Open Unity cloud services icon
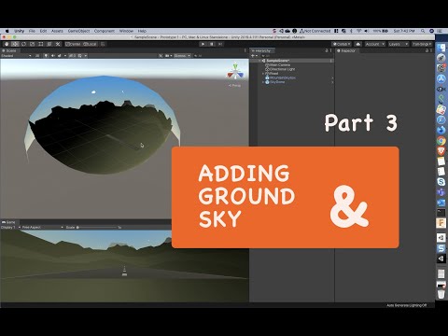448x336 pixels. (x=358, y=44)
